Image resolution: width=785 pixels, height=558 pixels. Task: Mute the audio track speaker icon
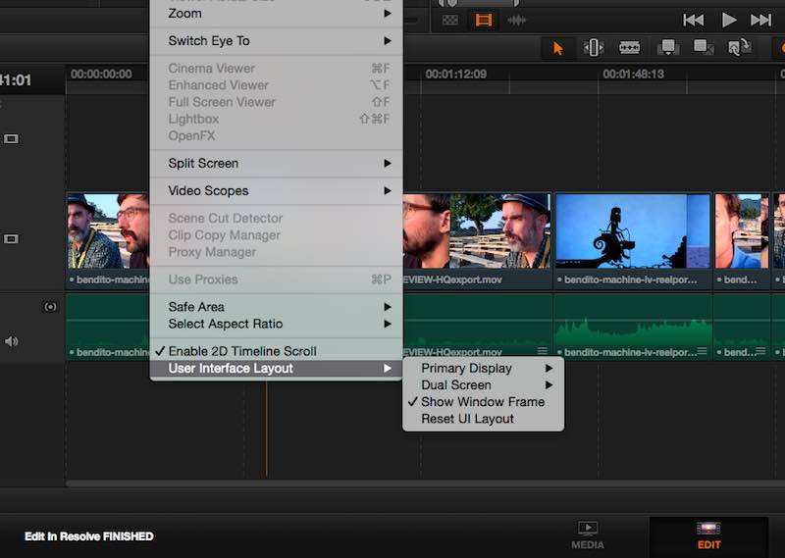(11, 341)
